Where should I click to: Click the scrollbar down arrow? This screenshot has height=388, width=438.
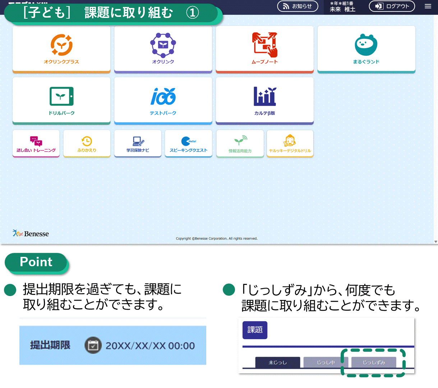click(435, 242)
